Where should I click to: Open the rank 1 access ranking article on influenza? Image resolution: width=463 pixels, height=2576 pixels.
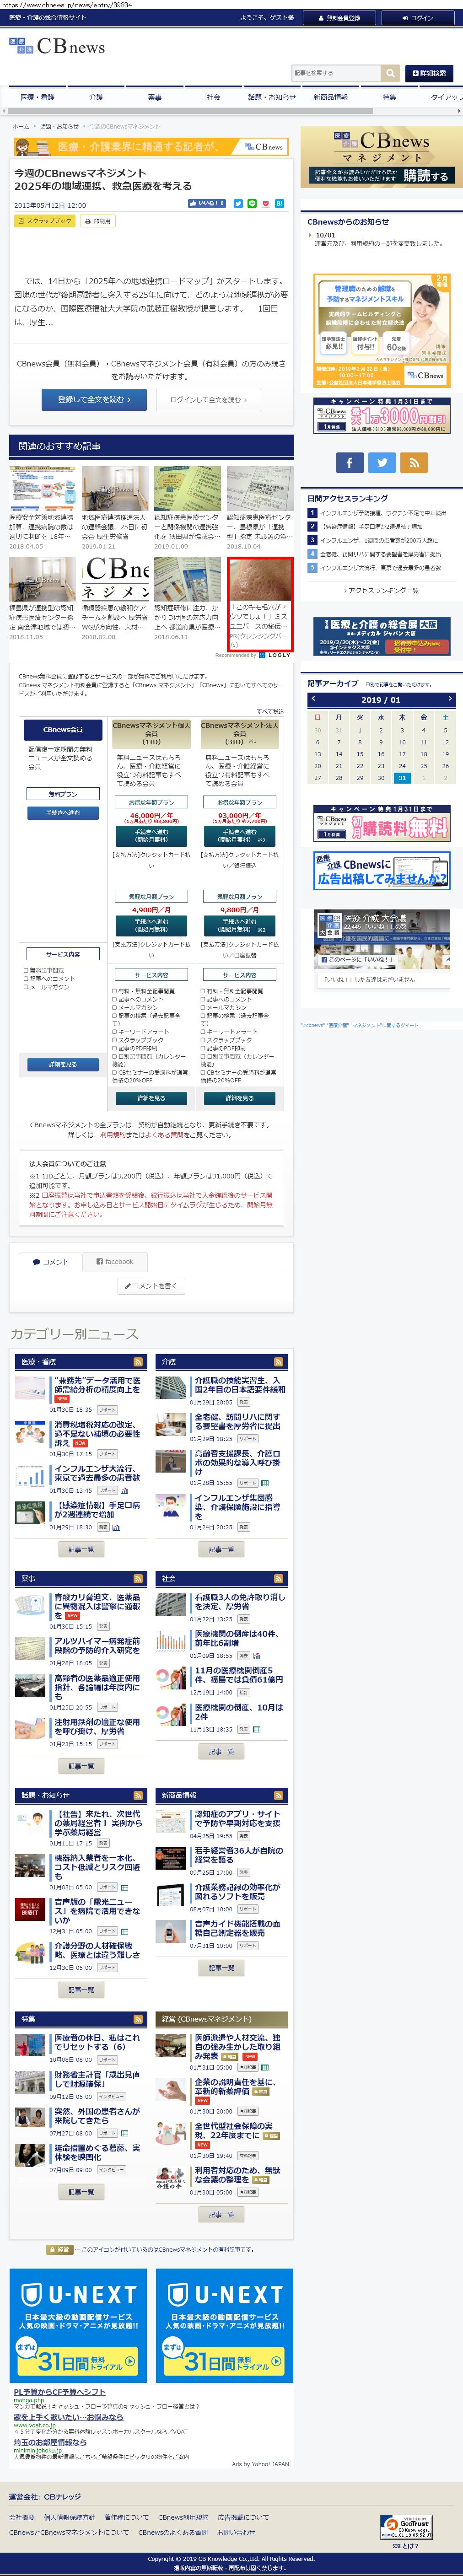point(383,513)
